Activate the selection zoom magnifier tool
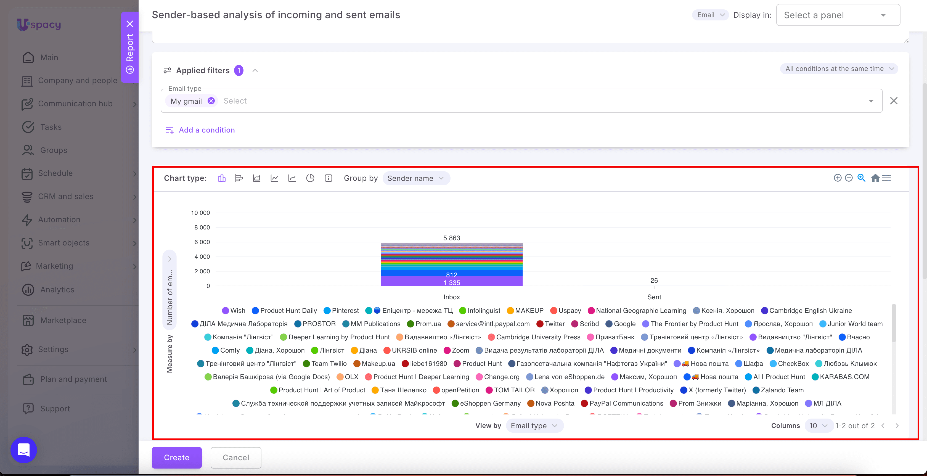Image resolution: width=927 pixels, height=476 pixels. 861,178
